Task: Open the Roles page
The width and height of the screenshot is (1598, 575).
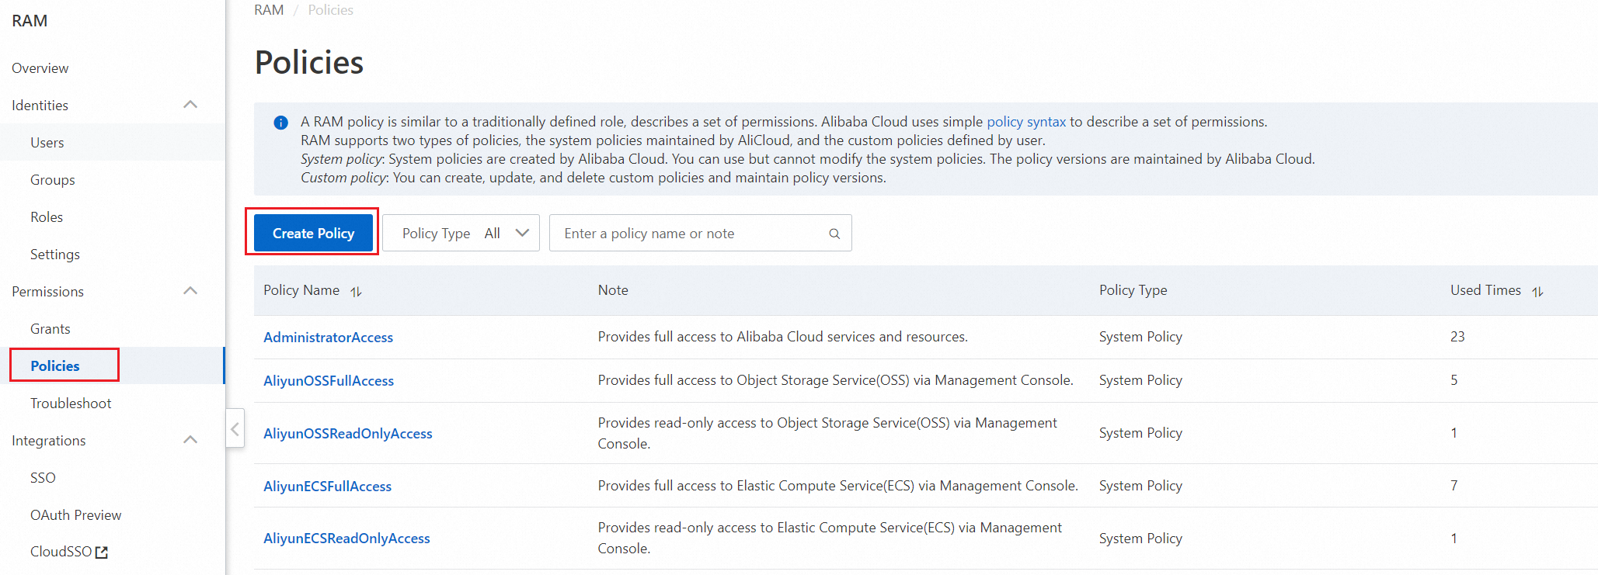Action: 47,217
